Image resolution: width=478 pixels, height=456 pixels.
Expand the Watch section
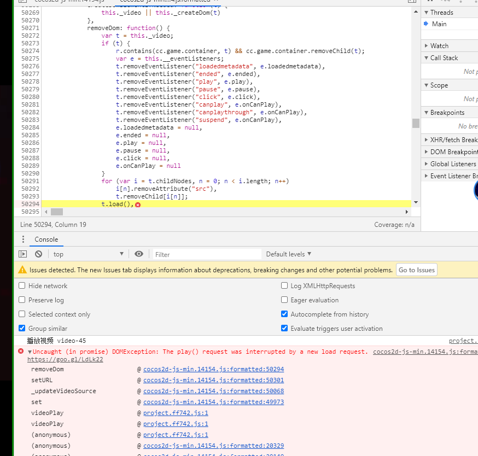[x=427, y=46]
